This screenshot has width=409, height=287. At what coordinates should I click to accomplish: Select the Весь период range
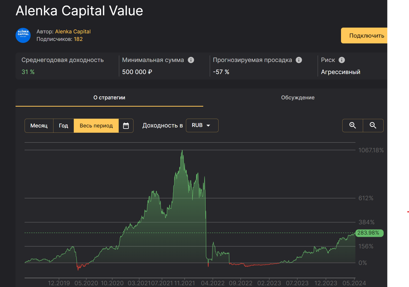click(96, 126)
